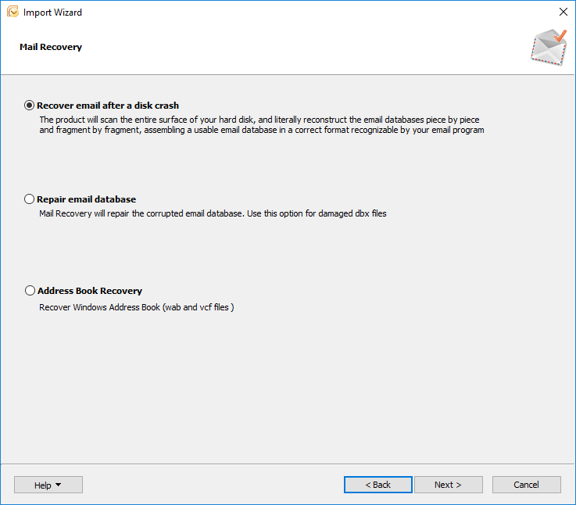Click the damaged dbx files description text
Viewport: 576px width, 505px height.
(x=213, y=213)
